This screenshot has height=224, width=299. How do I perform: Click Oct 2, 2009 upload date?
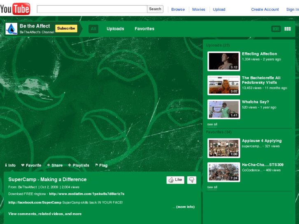pos(49,187)
